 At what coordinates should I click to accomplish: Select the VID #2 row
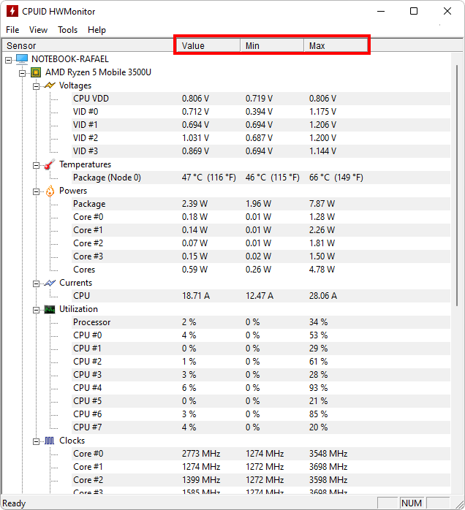click(261, 138)
